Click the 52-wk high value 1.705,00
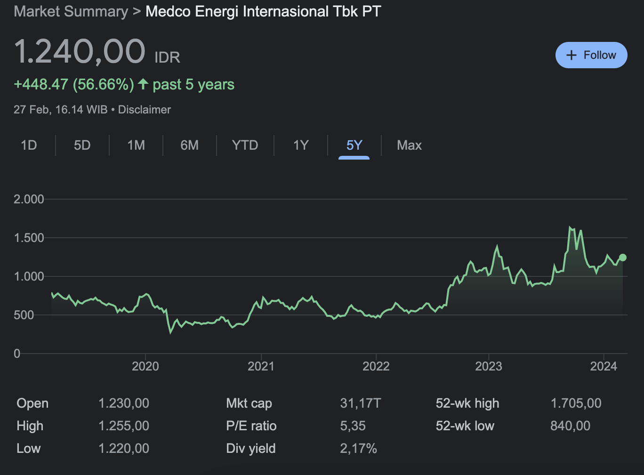Screen dimensions: 644x475 [x=576, y=403]
